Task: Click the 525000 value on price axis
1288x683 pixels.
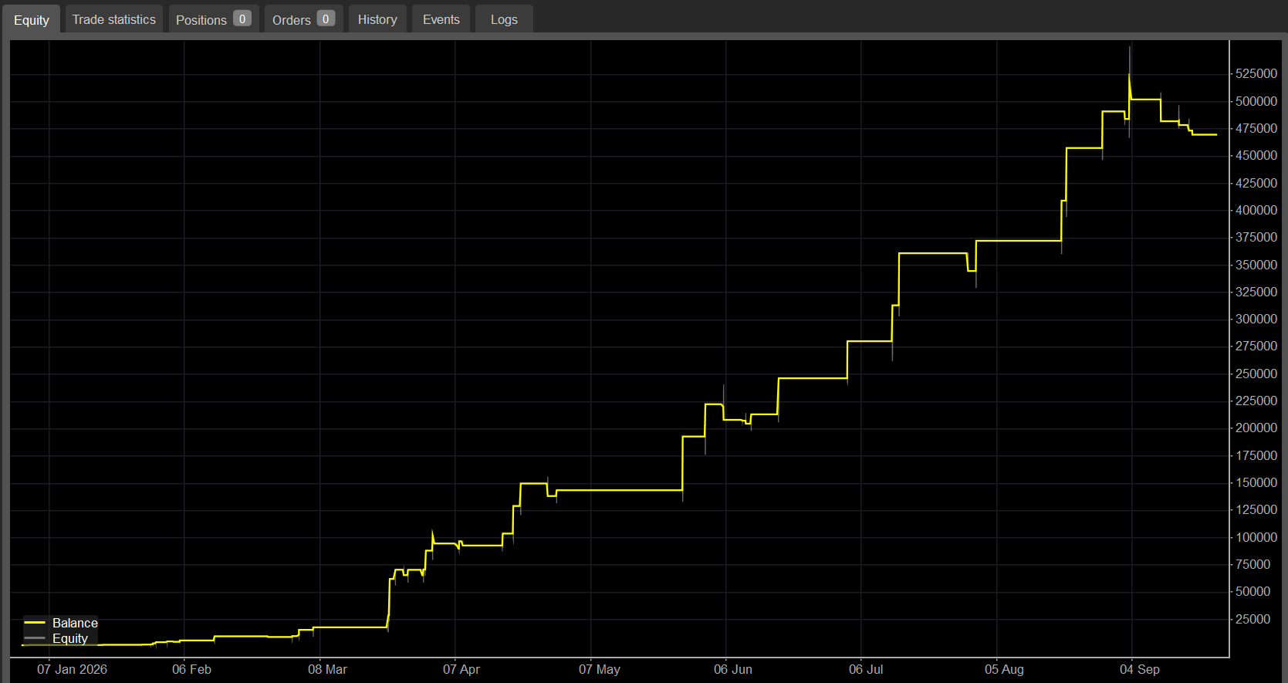Action: (1256, 73)
